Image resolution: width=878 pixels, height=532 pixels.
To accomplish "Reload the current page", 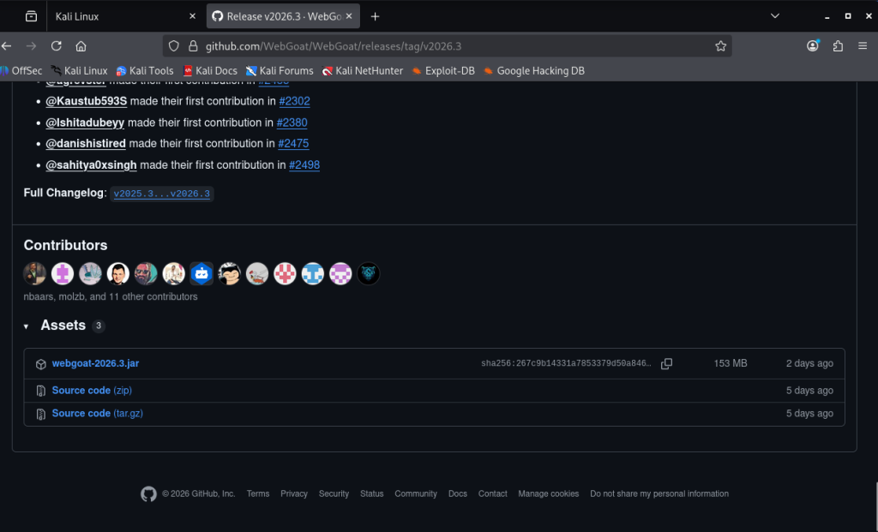I will click(56, 46).
